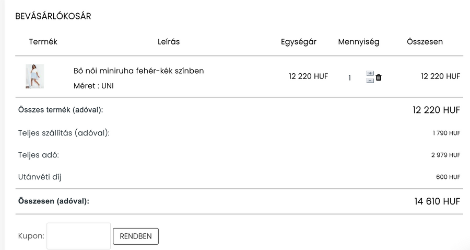
Task: Click the 14 610 HUF grand total
Action: coord(437,201)
